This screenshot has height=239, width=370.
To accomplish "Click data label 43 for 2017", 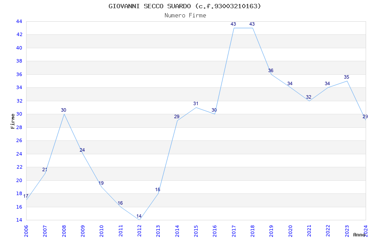I will click(x=233, y=24).
